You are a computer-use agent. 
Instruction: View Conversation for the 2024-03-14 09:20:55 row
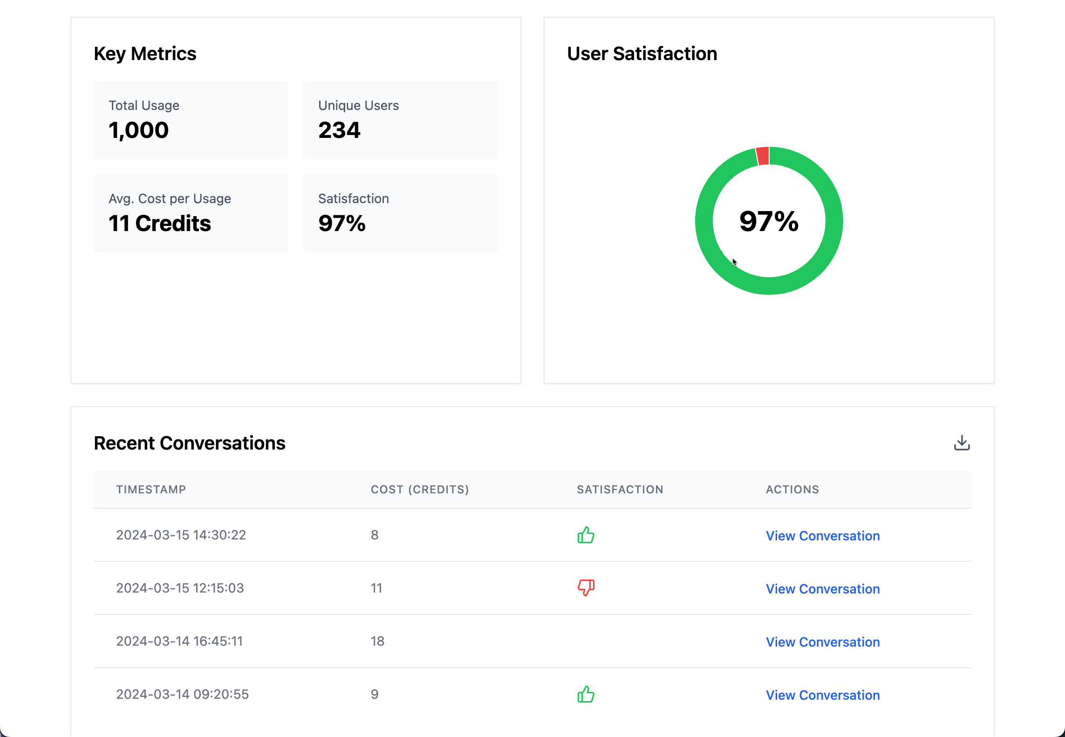(x=822, y=695)
